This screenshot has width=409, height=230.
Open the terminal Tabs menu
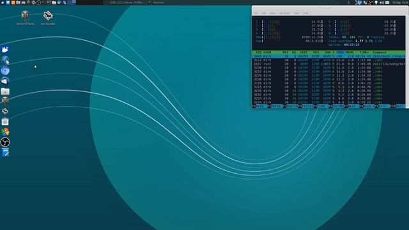pyautogui.click(x=297, y=13)
